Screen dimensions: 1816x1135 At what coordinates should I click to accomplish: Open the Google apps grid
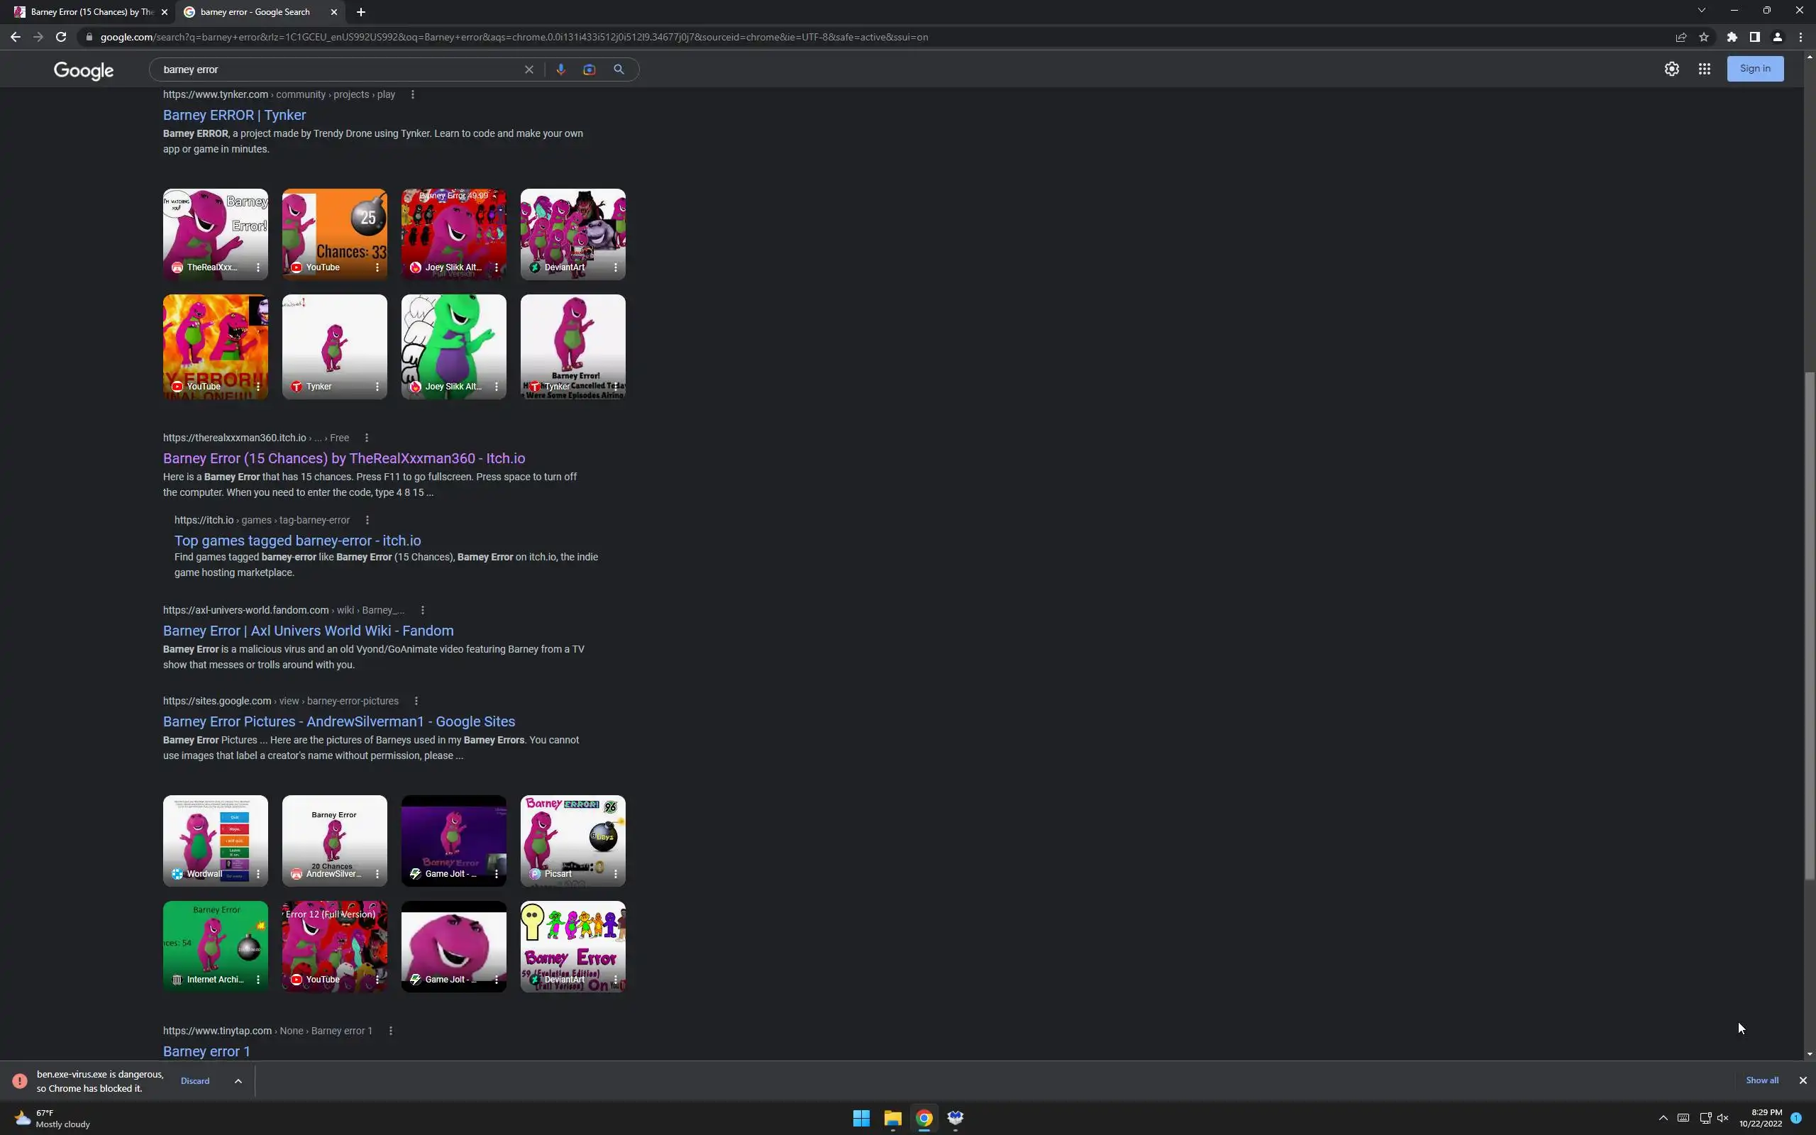(1704, 69)
